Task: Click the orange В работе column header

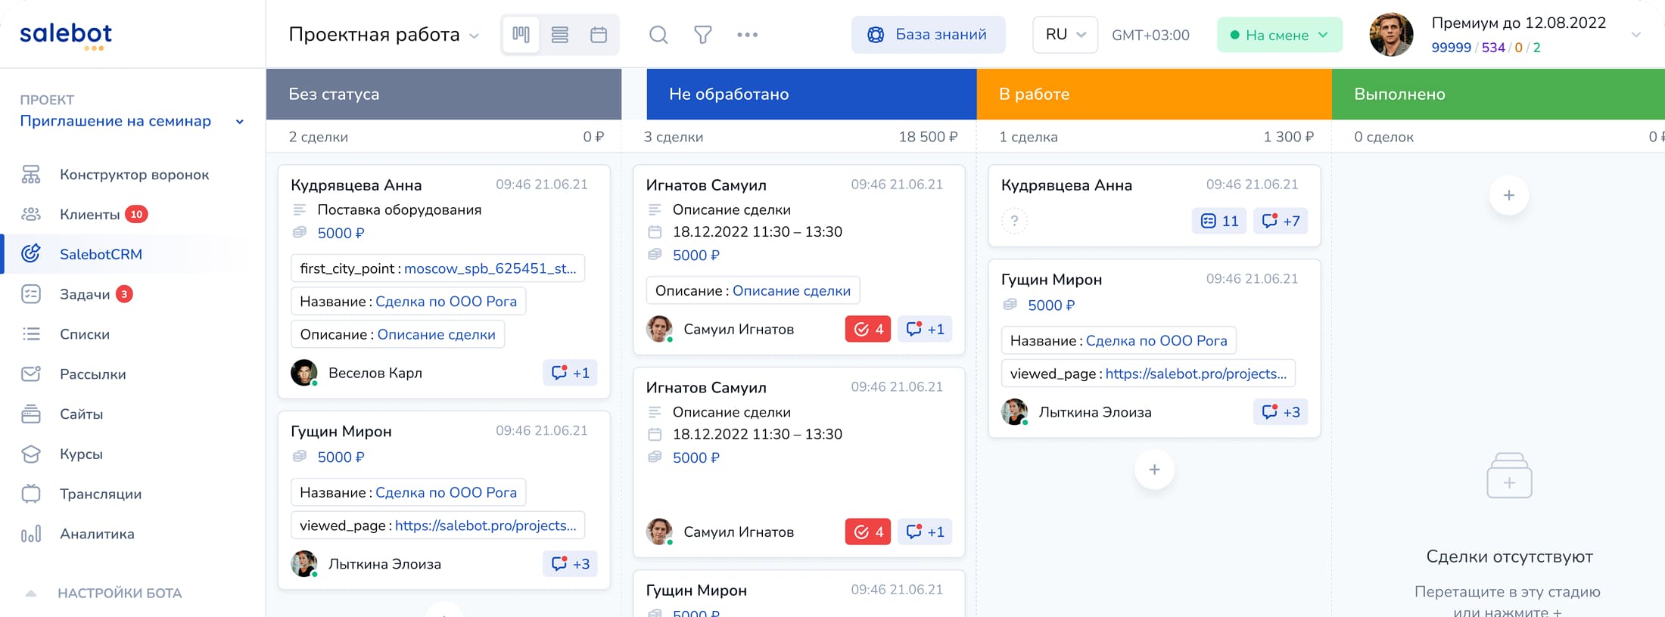Action: point(1153,94)
